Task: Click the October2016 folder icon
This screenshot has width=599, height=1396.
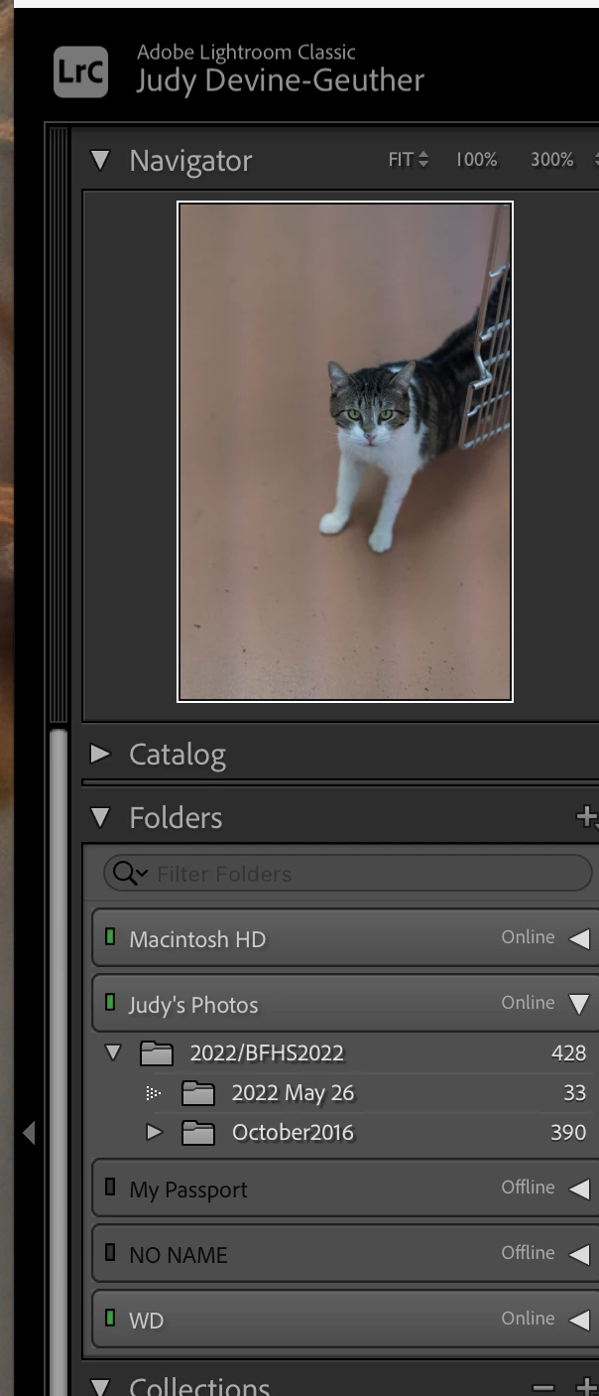Action: pos(198,1133)
